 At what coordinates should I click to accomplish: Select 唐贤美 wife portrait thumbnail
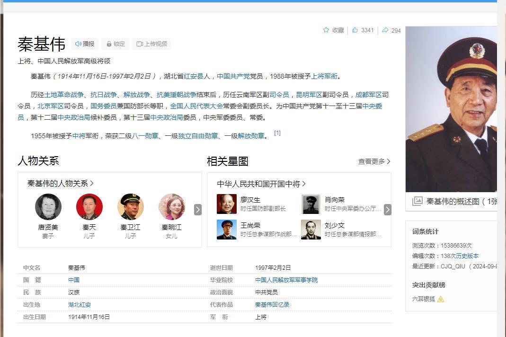[x=48, y=207]
